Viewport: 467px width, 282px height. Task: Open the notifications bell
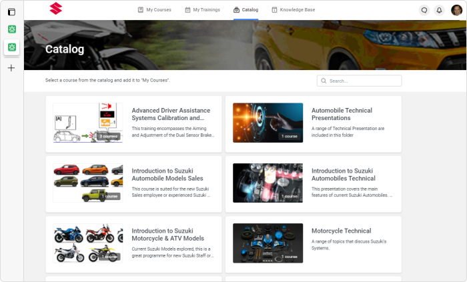439,10
